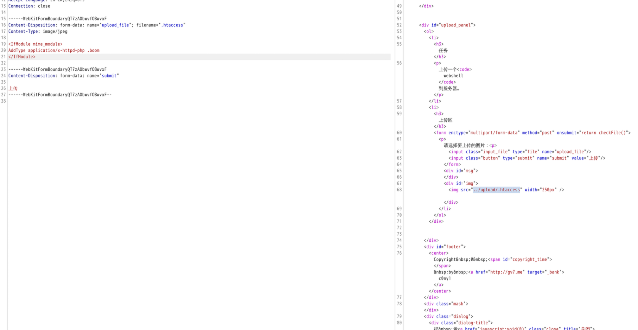Click the "<ol>" opening tag in the response
Screen dimensions: 638x330
click(429, 31)
